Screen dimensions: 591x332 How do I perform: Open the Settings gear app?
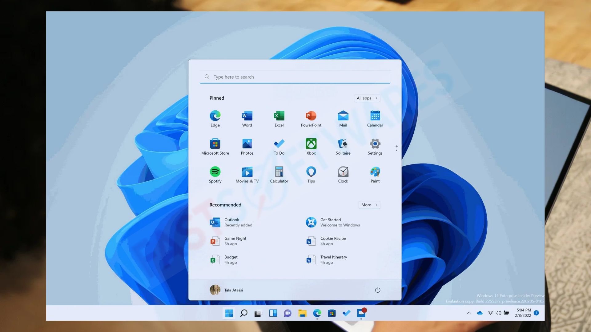click(375, 147)
